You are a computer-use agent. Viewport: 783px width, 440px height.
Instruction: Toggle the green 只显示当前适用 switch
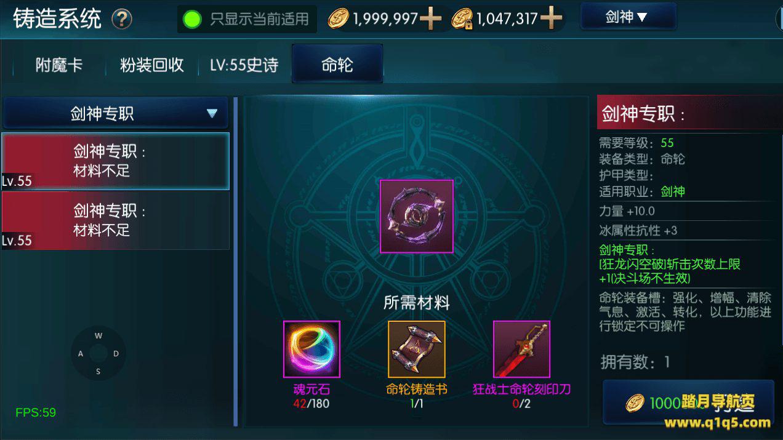[x=192, y=19]
